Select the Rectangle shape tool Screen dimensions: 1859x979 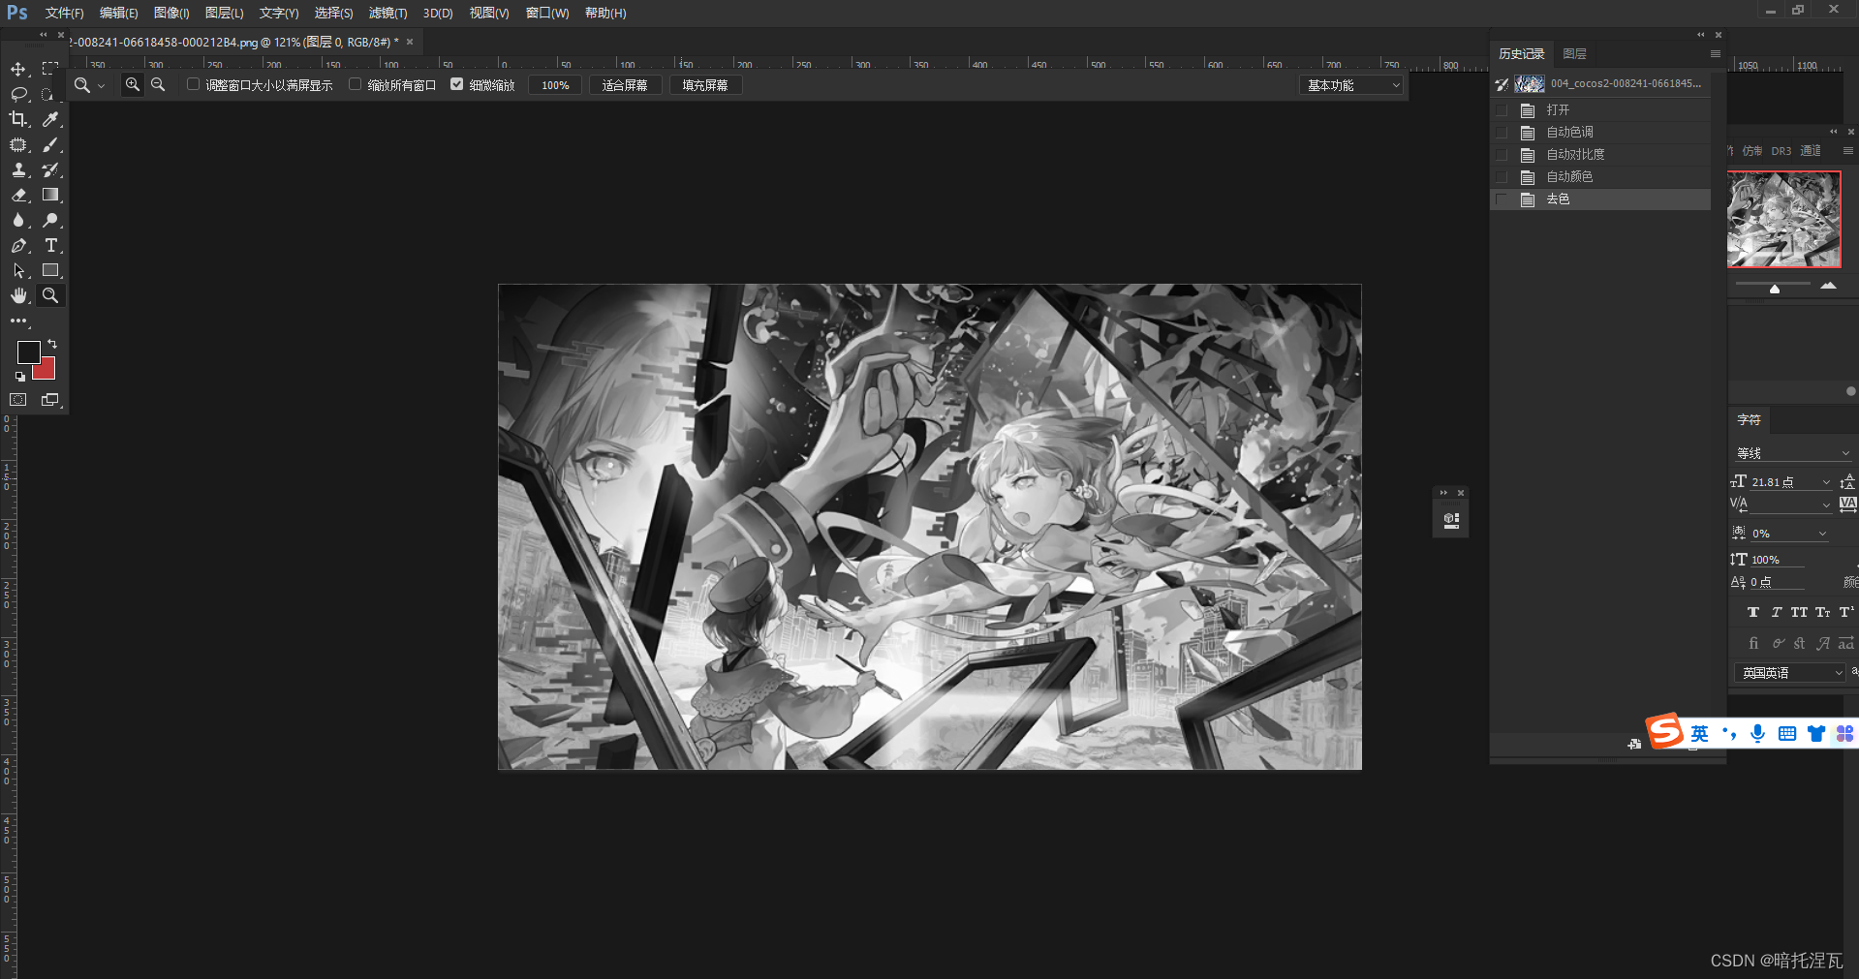[50, 270]
